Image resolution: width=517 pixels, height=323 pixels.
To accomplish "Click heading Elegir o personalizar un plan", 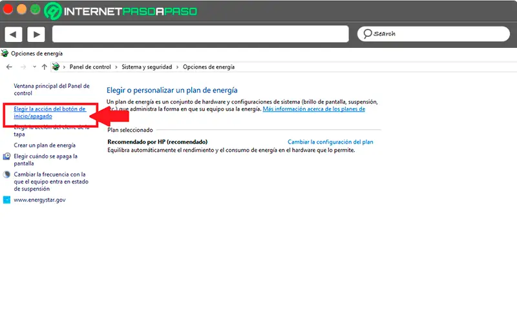I will click(x=172, y=90).
